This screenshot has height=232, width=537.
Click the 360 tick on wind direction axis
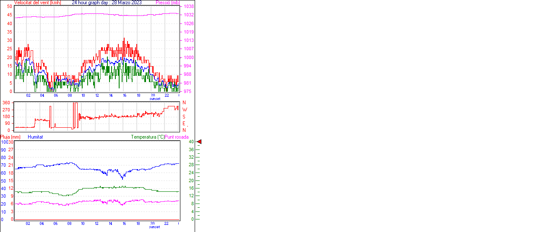pos(6,103)
